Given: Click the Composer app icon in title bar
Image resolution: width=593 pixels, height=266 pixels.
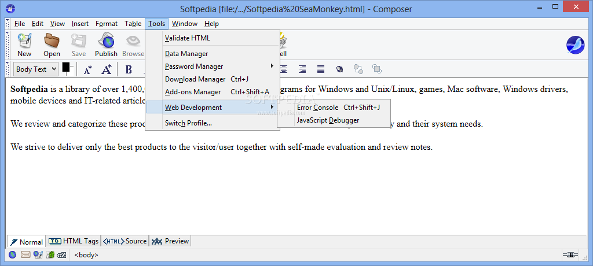Looking at the screenshot, I should 12,8.
